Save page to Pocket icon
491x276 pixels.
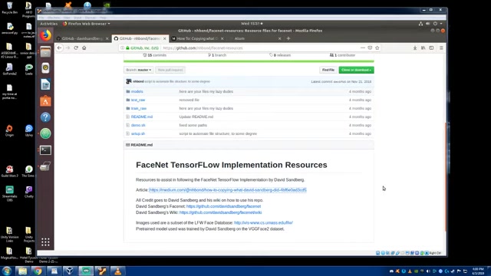click(x=370, y=48)
